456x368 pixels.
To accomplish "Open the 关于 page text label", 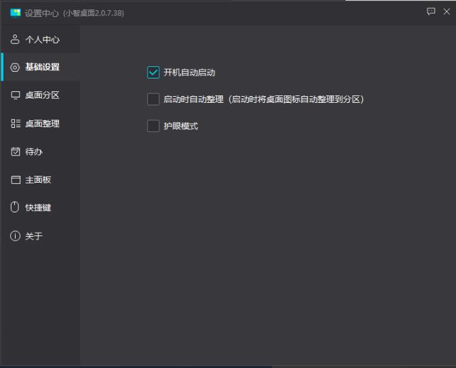I will coord(34,236).
